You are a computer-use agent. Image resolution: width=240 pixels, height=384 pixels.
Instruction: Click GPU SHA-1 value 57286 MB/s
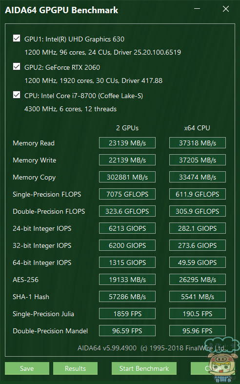coord(127,297)
